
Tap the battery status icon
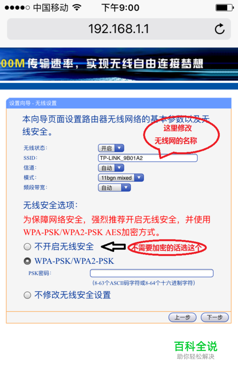click(225, 8)
